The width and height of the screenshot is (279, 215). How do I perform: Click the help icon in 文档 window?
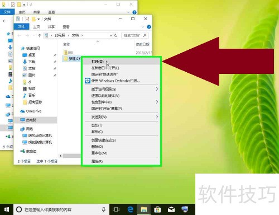149,27
